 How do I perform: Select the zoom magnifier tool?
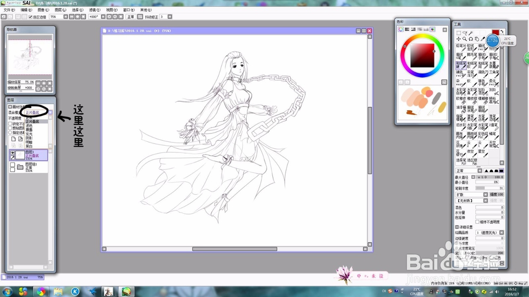pos(464,39)
